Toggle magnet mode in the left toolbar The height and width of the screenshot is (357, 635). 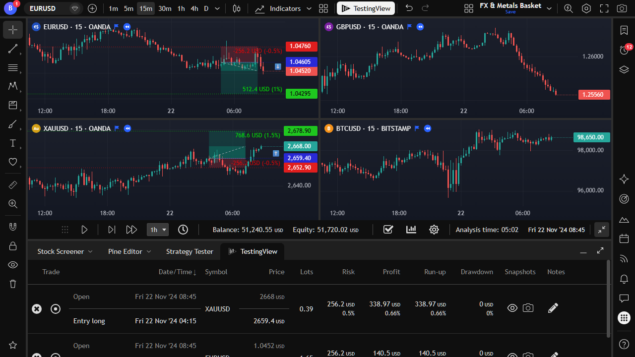13,227
